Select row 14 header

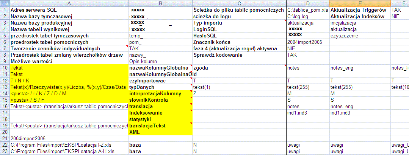[x=5, y=94]
